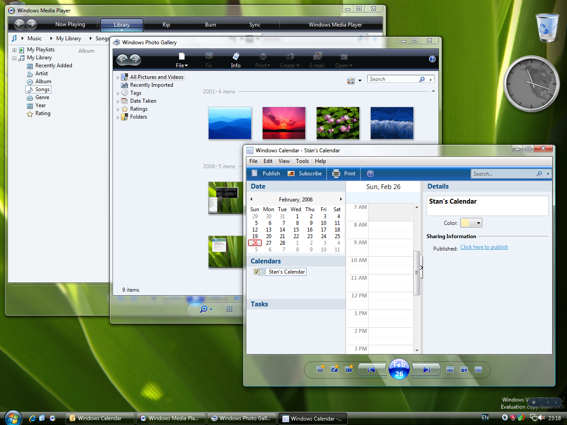Switch to Month view icon in Calendar
The image size is (567, 425).
478,369
